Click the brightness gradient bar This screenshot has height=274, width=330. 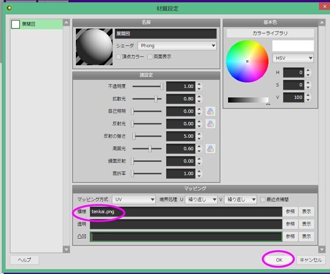point(248,100)
